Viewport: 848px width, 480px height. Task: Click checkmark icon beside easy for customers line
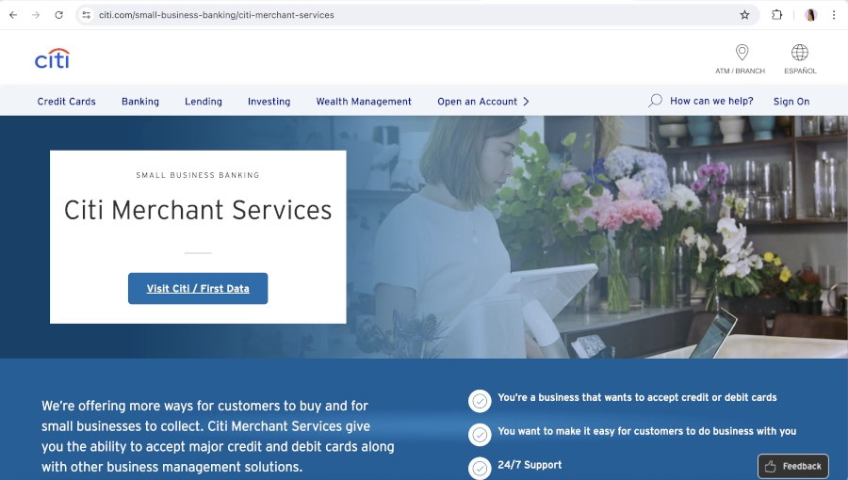pyautogui.click(x=480, y=435)
